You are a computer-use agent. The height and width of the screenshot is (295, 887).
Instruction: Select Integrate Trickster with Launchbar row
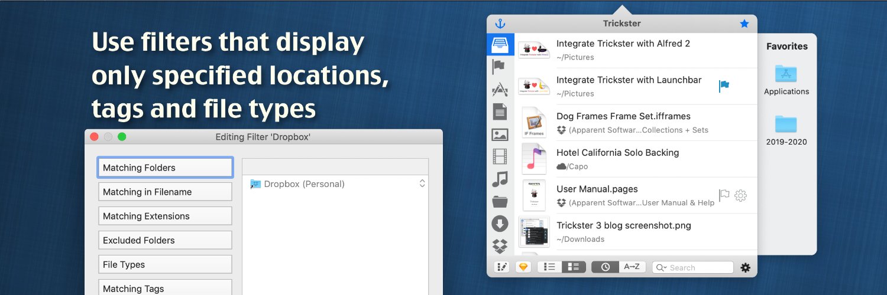point(636,86)
